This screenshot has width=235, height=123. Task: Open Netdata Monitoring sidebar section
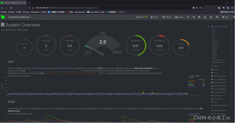[x=219, y=105]
